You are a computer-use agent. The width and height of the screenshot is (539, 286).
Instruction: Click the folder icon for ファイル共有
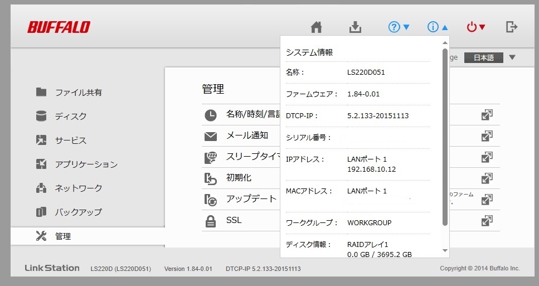pos(41,92)
